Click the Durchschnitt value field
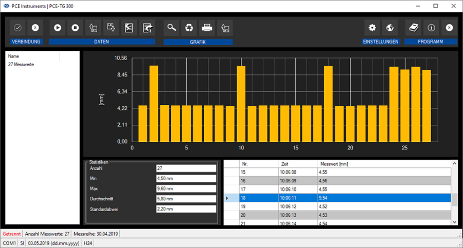This screenshot has width=463, height=248. click(187, 199)
